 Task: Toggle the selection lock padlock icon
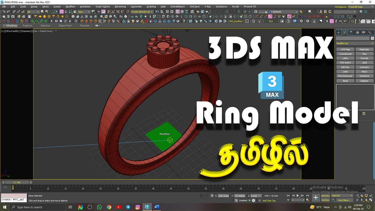207,196
